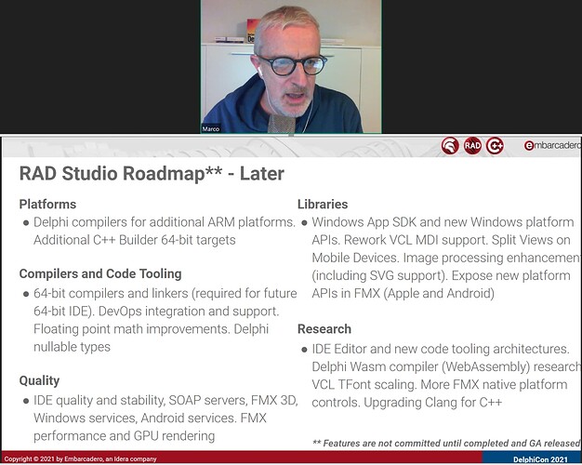Click the line 'controls. Upgrading Clang for C++'

tap(407, 403)
